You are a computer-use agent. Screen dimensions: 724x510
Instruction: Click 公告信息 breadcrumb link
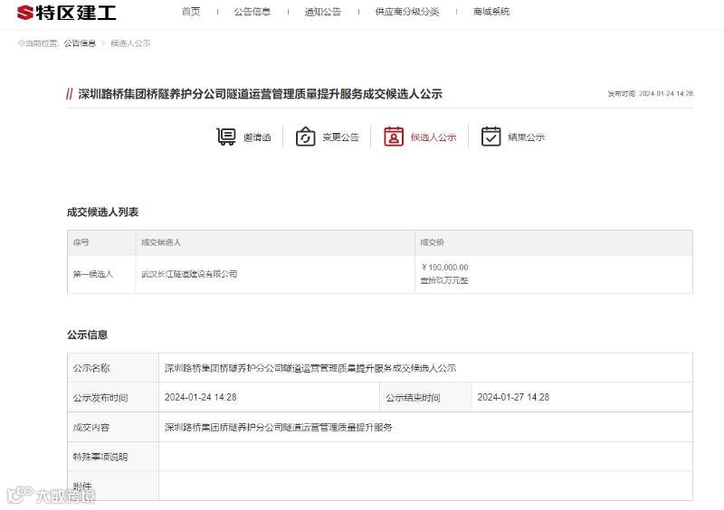click(80, 43)
